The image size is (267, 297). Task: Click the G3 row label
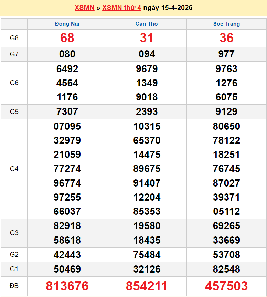[x=14, y=233]
